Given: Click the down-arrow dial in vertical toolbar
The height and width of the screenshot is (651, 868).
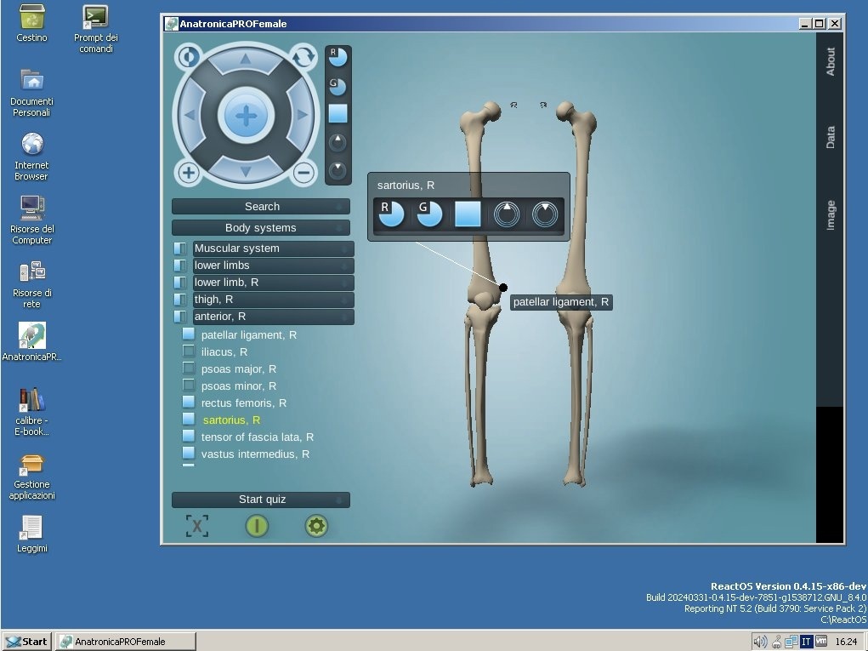Looking at the screenshot, I should (338, 170).
